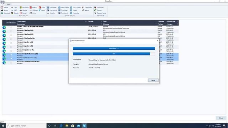
Task: Open Microsoft Edge from the taskbar
Action: click(61, 126)
